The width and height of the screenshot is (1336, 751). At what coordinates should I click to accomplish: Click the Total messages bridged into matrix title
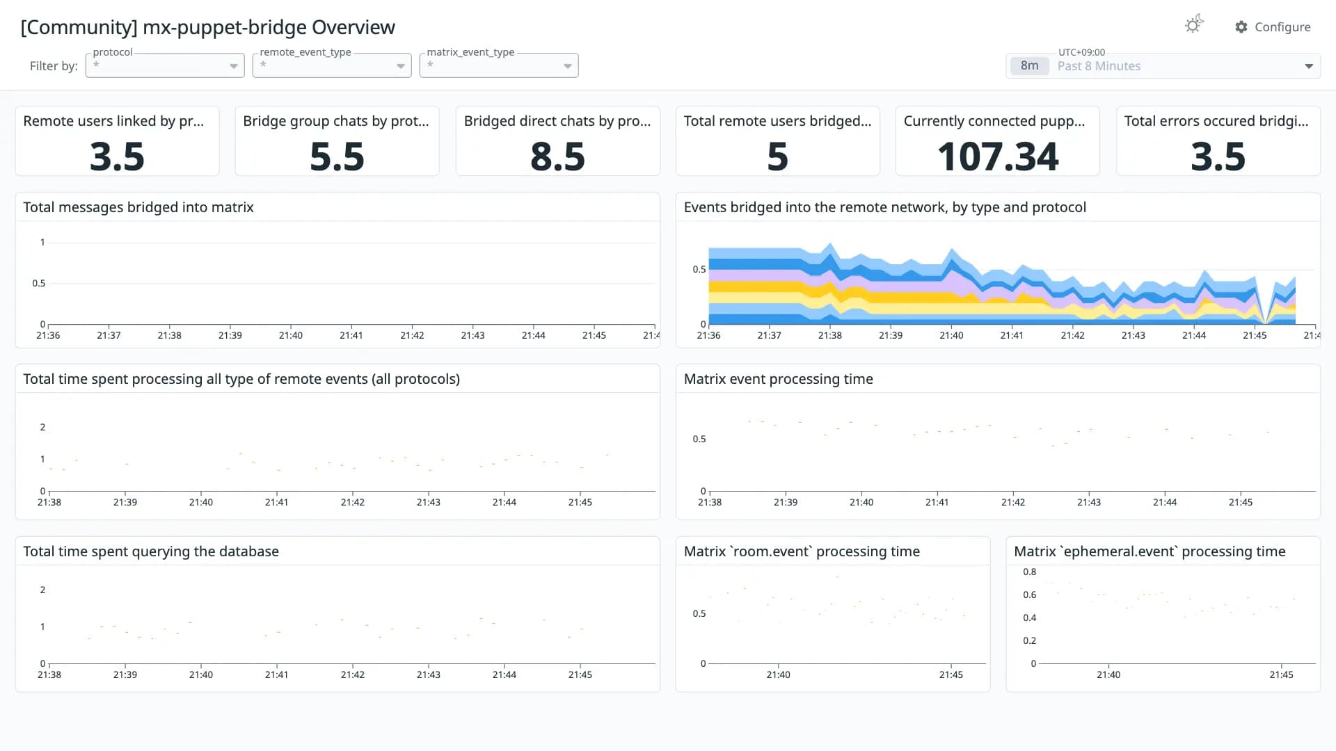(x=138, y=207)
